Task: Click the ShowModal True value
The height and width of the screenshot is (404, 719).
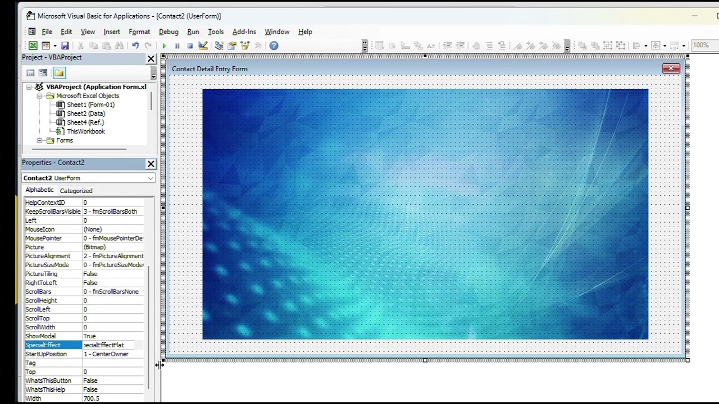Action: 113,336
